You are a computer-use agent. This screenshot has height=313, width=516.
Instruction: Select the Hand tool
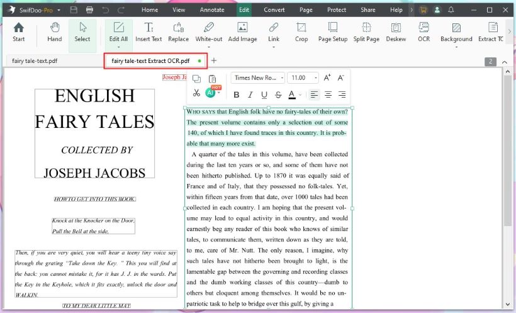coord(55,32)
